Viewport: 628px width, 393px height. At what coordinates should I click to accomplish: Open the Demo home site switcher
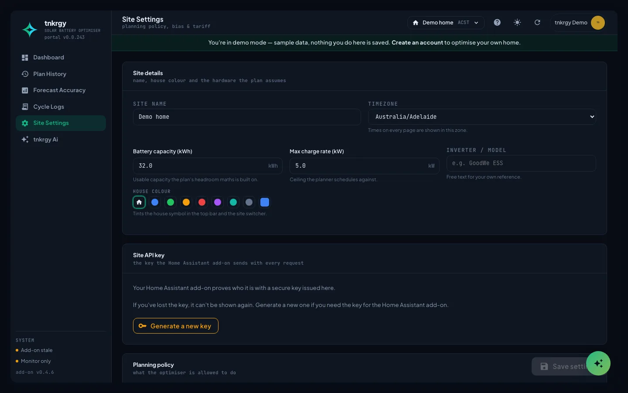(446, 23)
